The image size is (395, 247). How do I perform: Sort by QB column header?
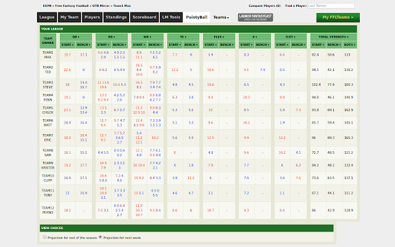point(75,36)
